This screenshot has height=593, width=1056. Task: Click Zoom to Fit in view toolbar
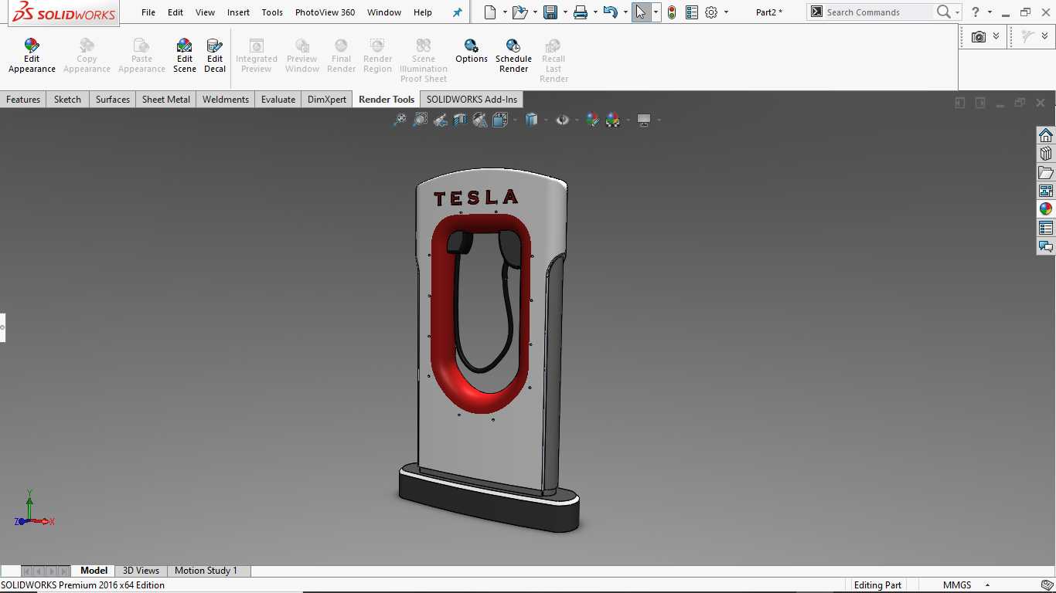tap(400, 120)
